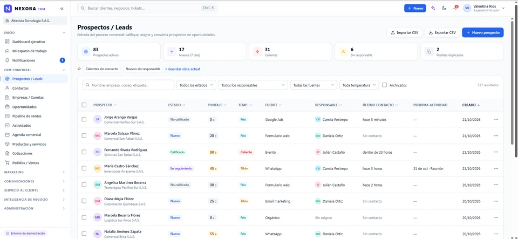Viewport: 518px width, 239px height.
Task: Sort by Estado column arrows
Action: pyautogui.click(x=183, y=105)
